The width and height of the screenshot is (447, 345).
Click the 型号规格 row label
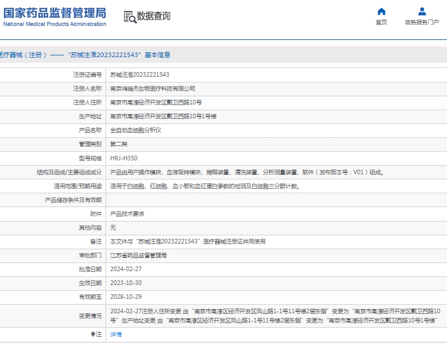click(90, 158)
